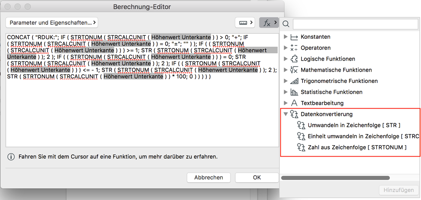Open the ruler units dropdown button

[245, 23]
